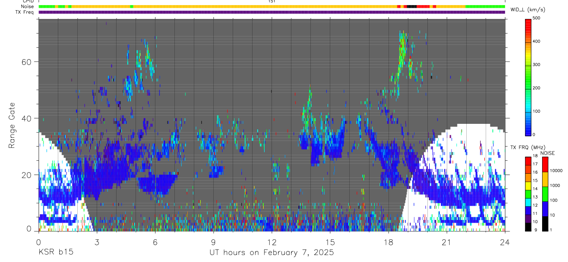
Task: Select the 21 tick on the UT hours axis
Action: tap(446, 243)
